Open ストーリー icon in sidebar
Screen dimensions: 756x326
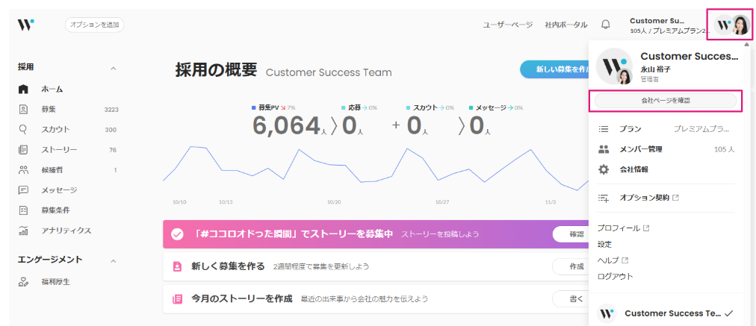point(23,149)
